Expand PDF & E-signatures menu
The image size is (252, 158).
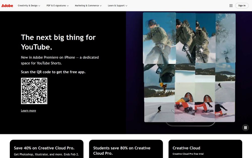[x=57, y=6]
